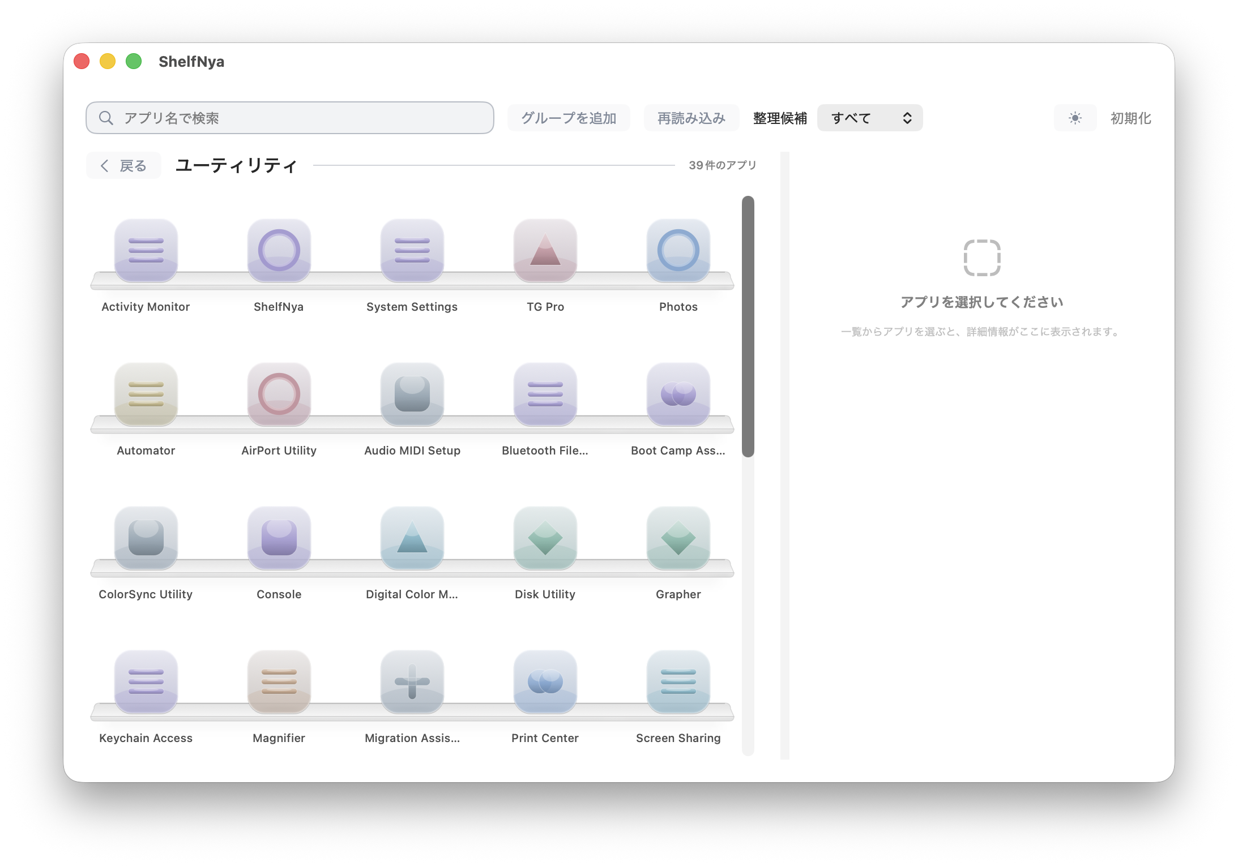Go back with the 戻る button

tap(123, 165)
